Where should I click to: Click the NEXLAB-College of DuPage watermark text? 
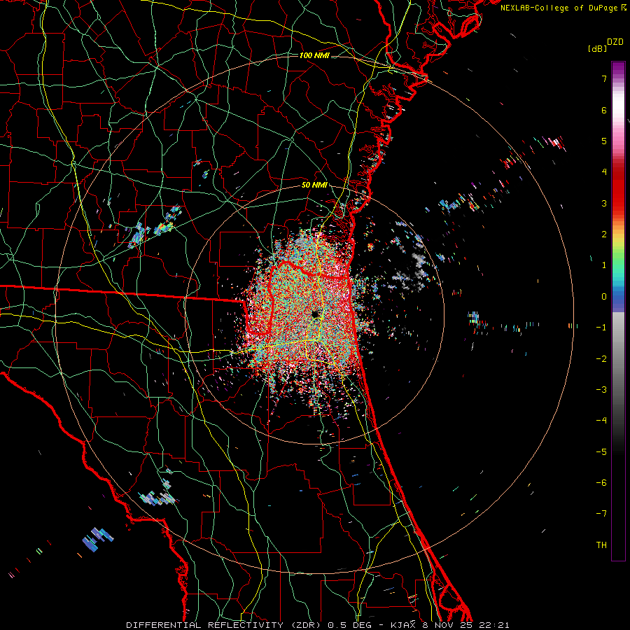click(x=559, y=8)
